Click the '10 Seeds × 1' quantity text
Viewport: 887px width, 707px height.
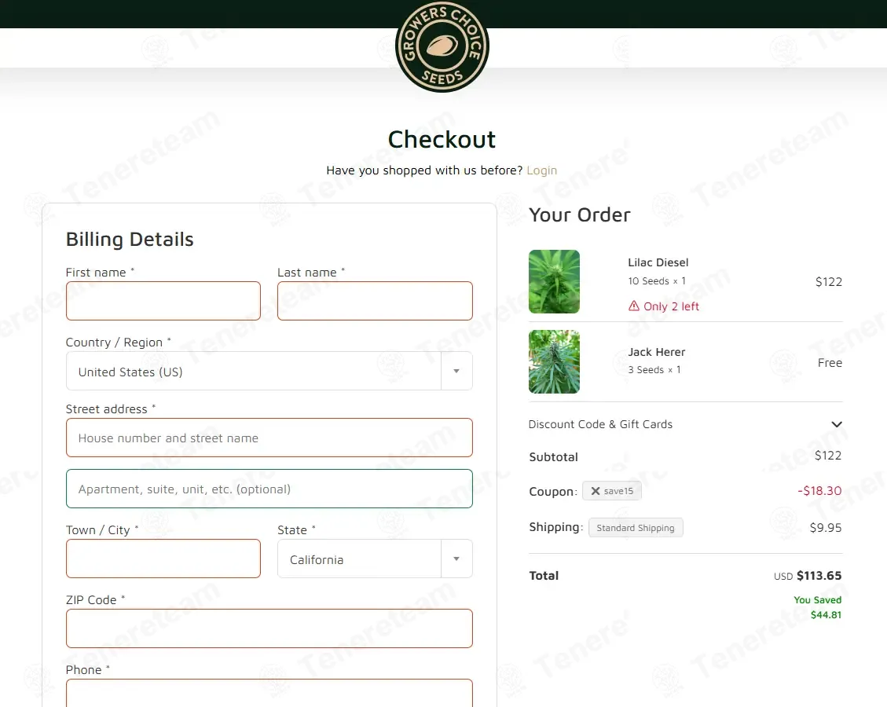(x=657, y=281)
